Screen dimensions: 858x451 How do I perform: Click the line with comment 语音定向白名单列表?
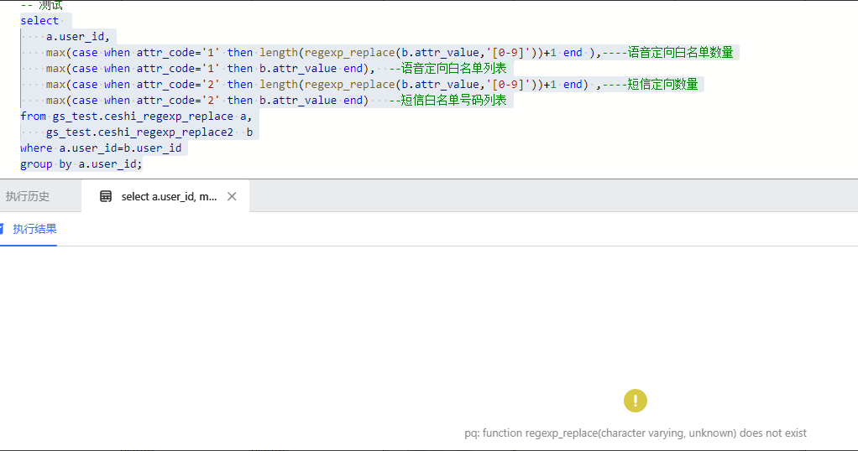click(276, 69)
